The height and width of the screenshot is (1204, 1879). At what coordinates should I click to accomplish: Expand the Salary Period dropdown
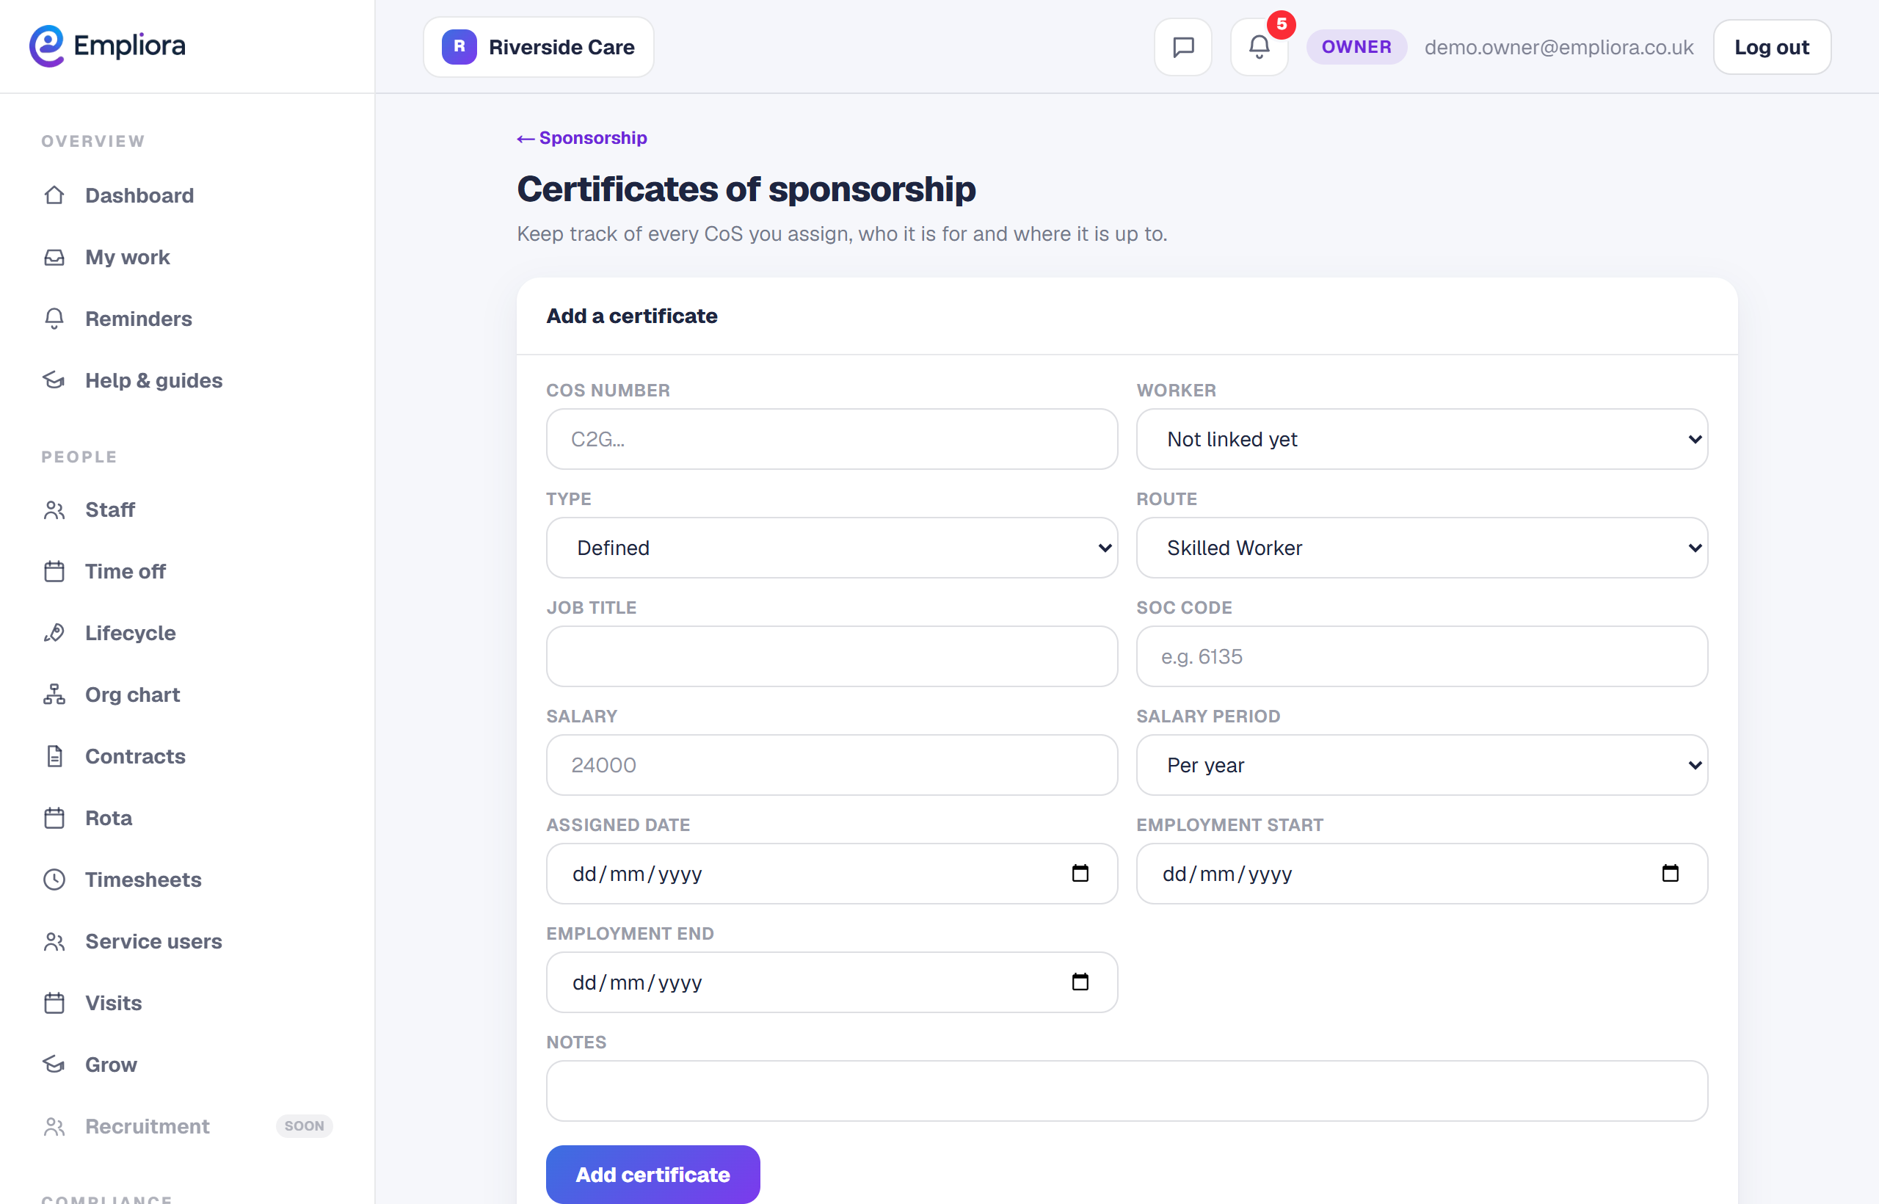pyautogui.click(x=1422, y=766)
